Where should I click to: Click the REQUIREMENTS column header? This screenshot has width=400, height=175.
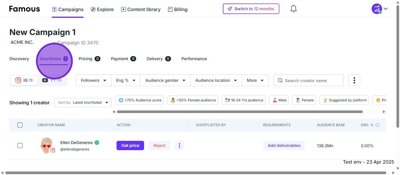pos(277,125)
